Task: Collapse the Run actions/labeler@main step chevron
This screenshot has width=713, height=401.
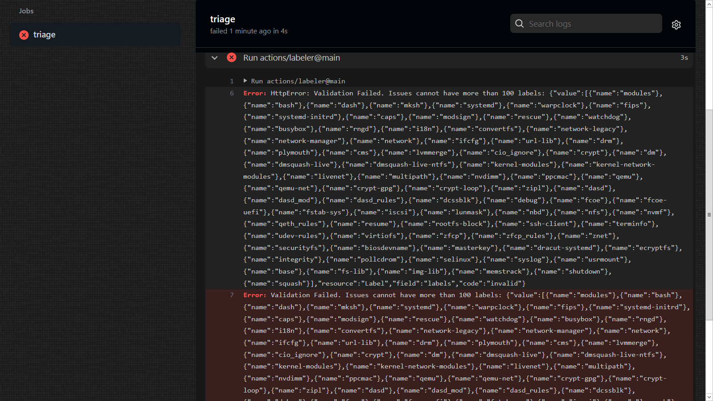Action: point(215,58)
